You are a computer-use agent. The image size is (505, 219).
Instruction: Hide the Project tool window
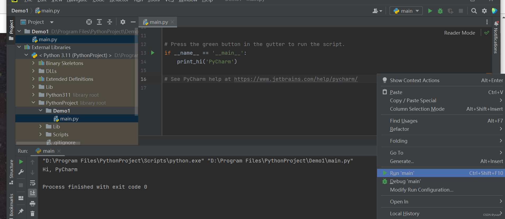tap(133, 22)
